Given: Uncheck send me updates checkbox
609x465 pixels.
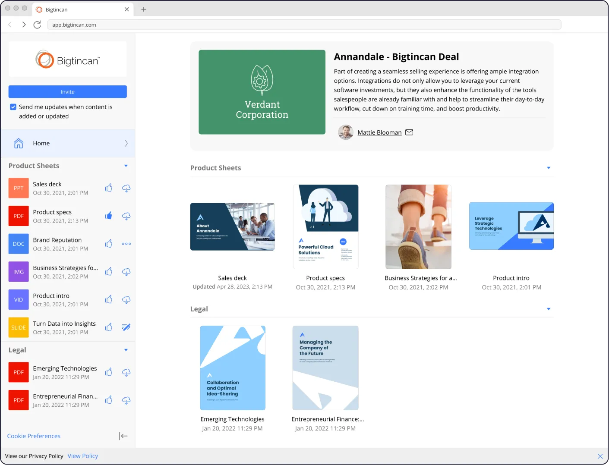Looking at the screenshot, I should 13,107.
